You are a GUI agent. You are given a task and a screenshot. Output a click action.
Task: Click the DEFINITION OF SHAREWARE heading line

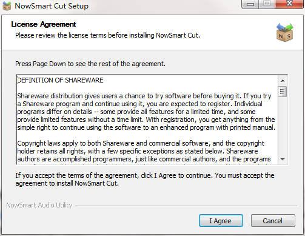60,80
